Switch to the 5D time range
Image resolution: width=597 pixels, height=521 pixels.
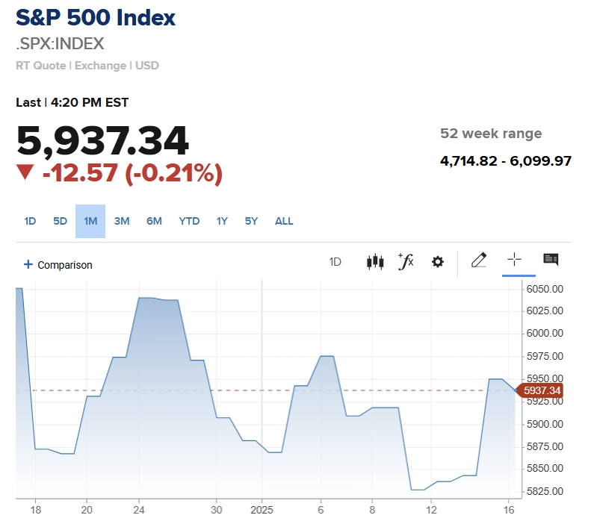point(60,221)
